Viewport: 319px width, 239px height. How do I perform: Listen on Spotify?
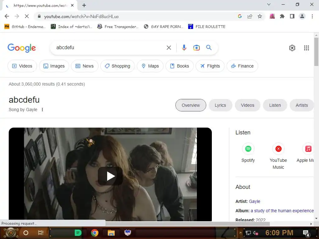(248, 153)
